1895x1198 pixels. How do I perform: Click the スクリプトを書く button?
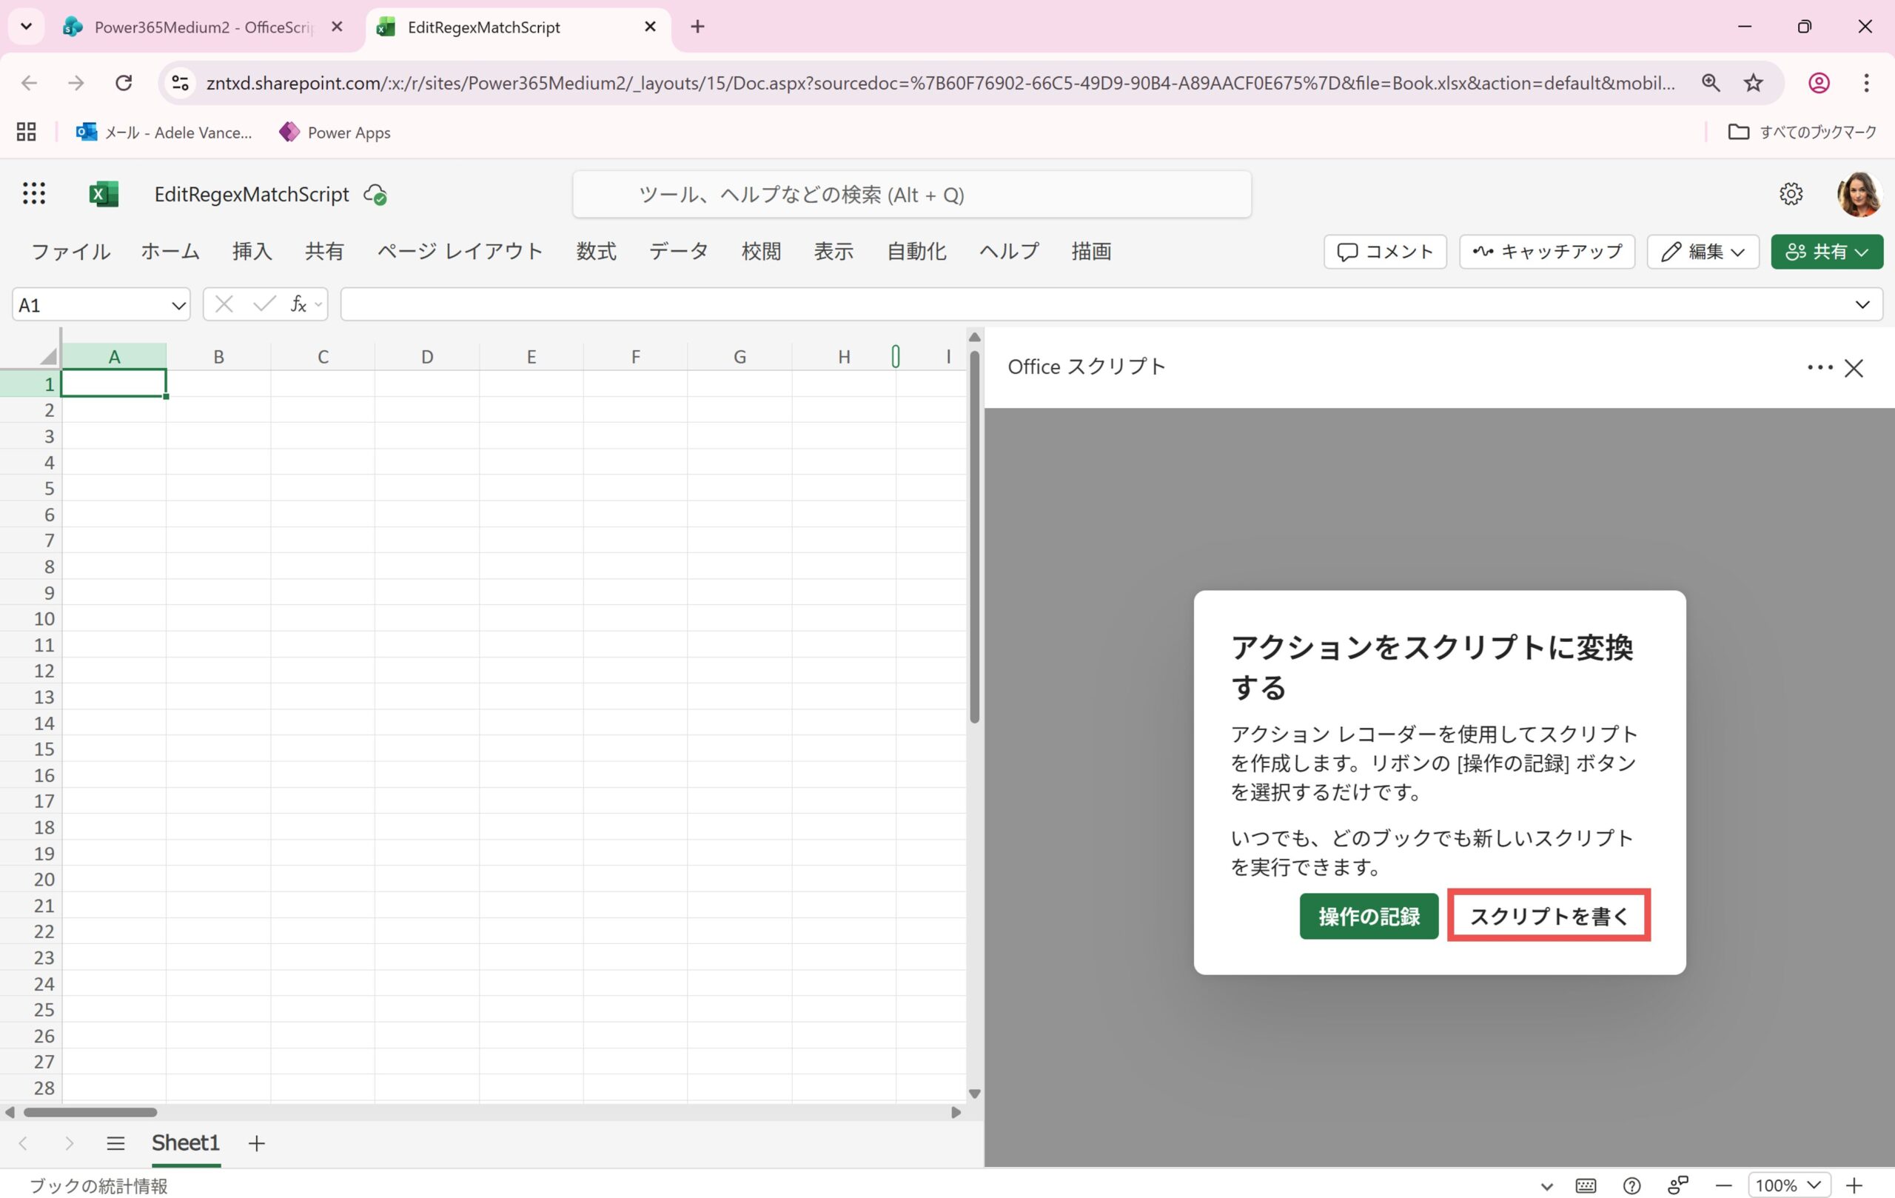[x=1548, y=916]
